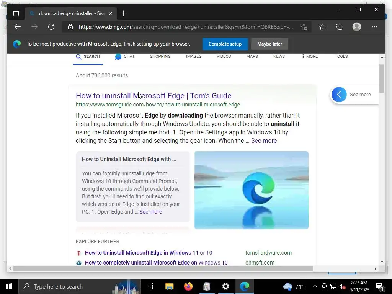The width and height of the screenshot is (392, 294).
Task: Go back to previous page
Action: [x=18, y=27]
